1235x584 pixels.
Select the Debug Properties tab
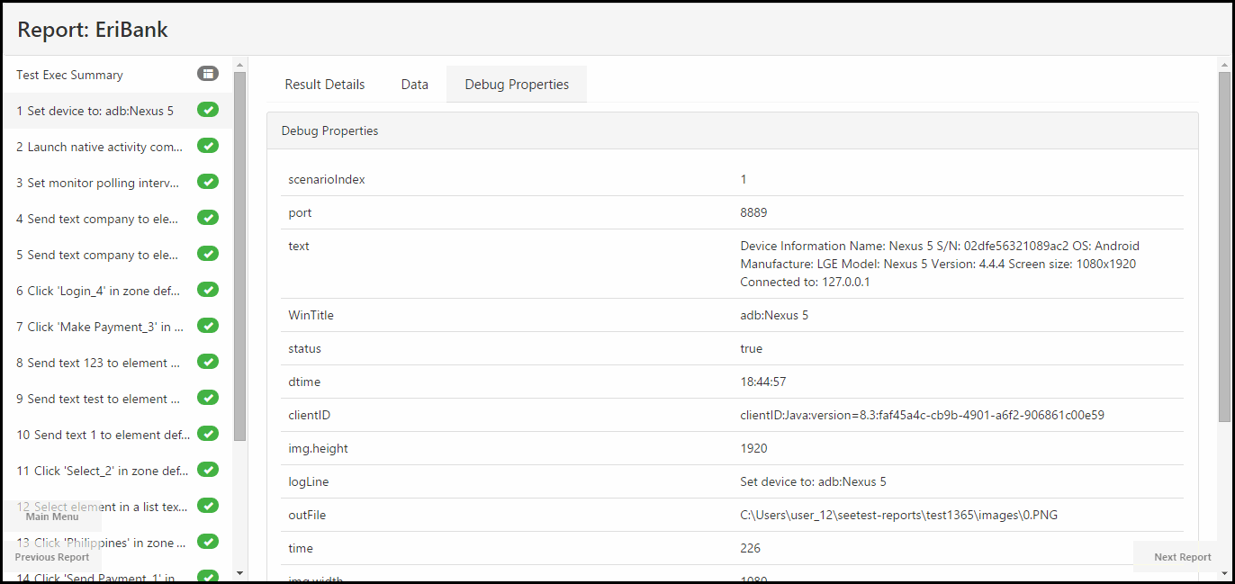[x=517, y=85]
